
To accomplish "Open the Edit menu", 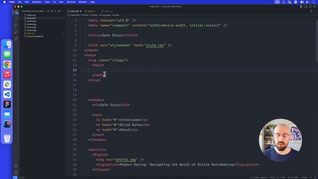I will [x=26, y=2].
